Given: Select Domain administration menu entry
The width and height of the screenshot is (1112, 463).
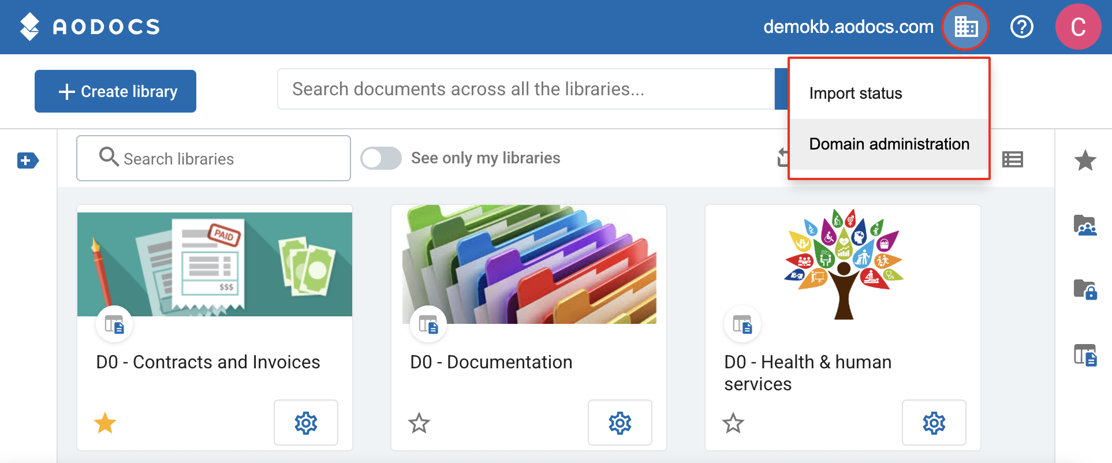Looking at the screenshot, I should coord(889,144).
